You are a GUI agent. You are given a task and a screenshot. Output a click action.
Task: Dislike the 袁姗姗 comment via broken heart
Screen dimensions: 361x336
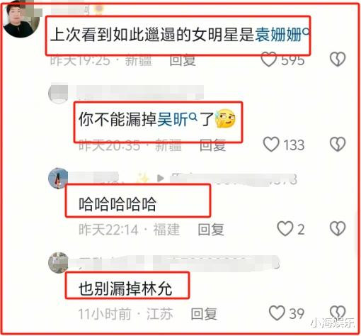(338, 59)
